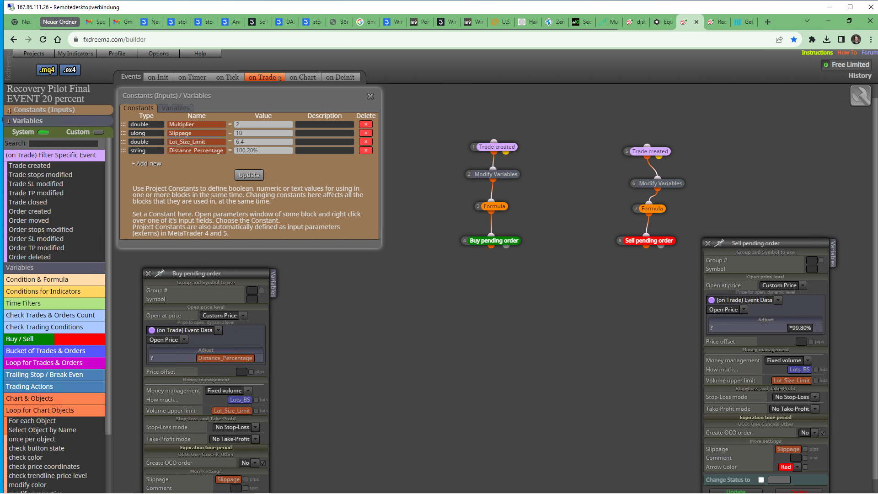Viewport: 878px width, 494px height.
Task: Toggle Group # checkbox in Buy pending order
Action: pos(262,290)
